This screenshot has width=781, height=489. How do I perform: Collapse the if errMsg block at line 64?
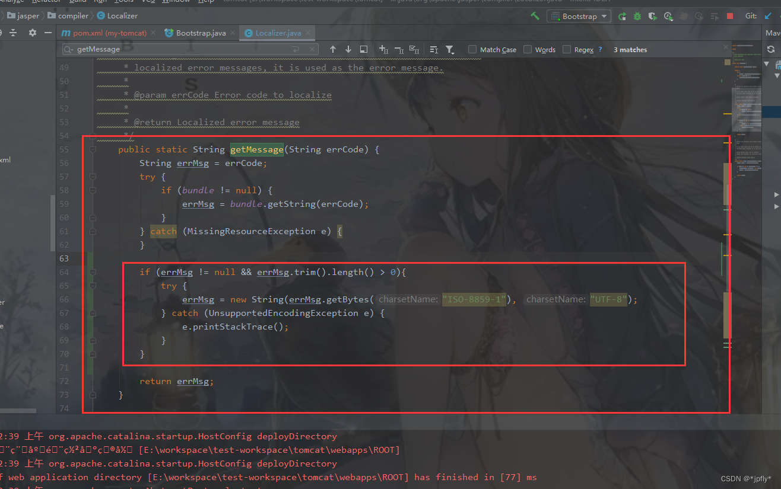(x=93, y=273)
